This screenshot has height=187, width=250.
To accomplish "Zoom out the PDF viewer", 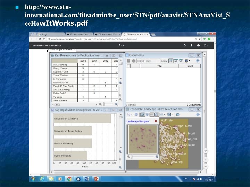I will [x=206, y=167].
